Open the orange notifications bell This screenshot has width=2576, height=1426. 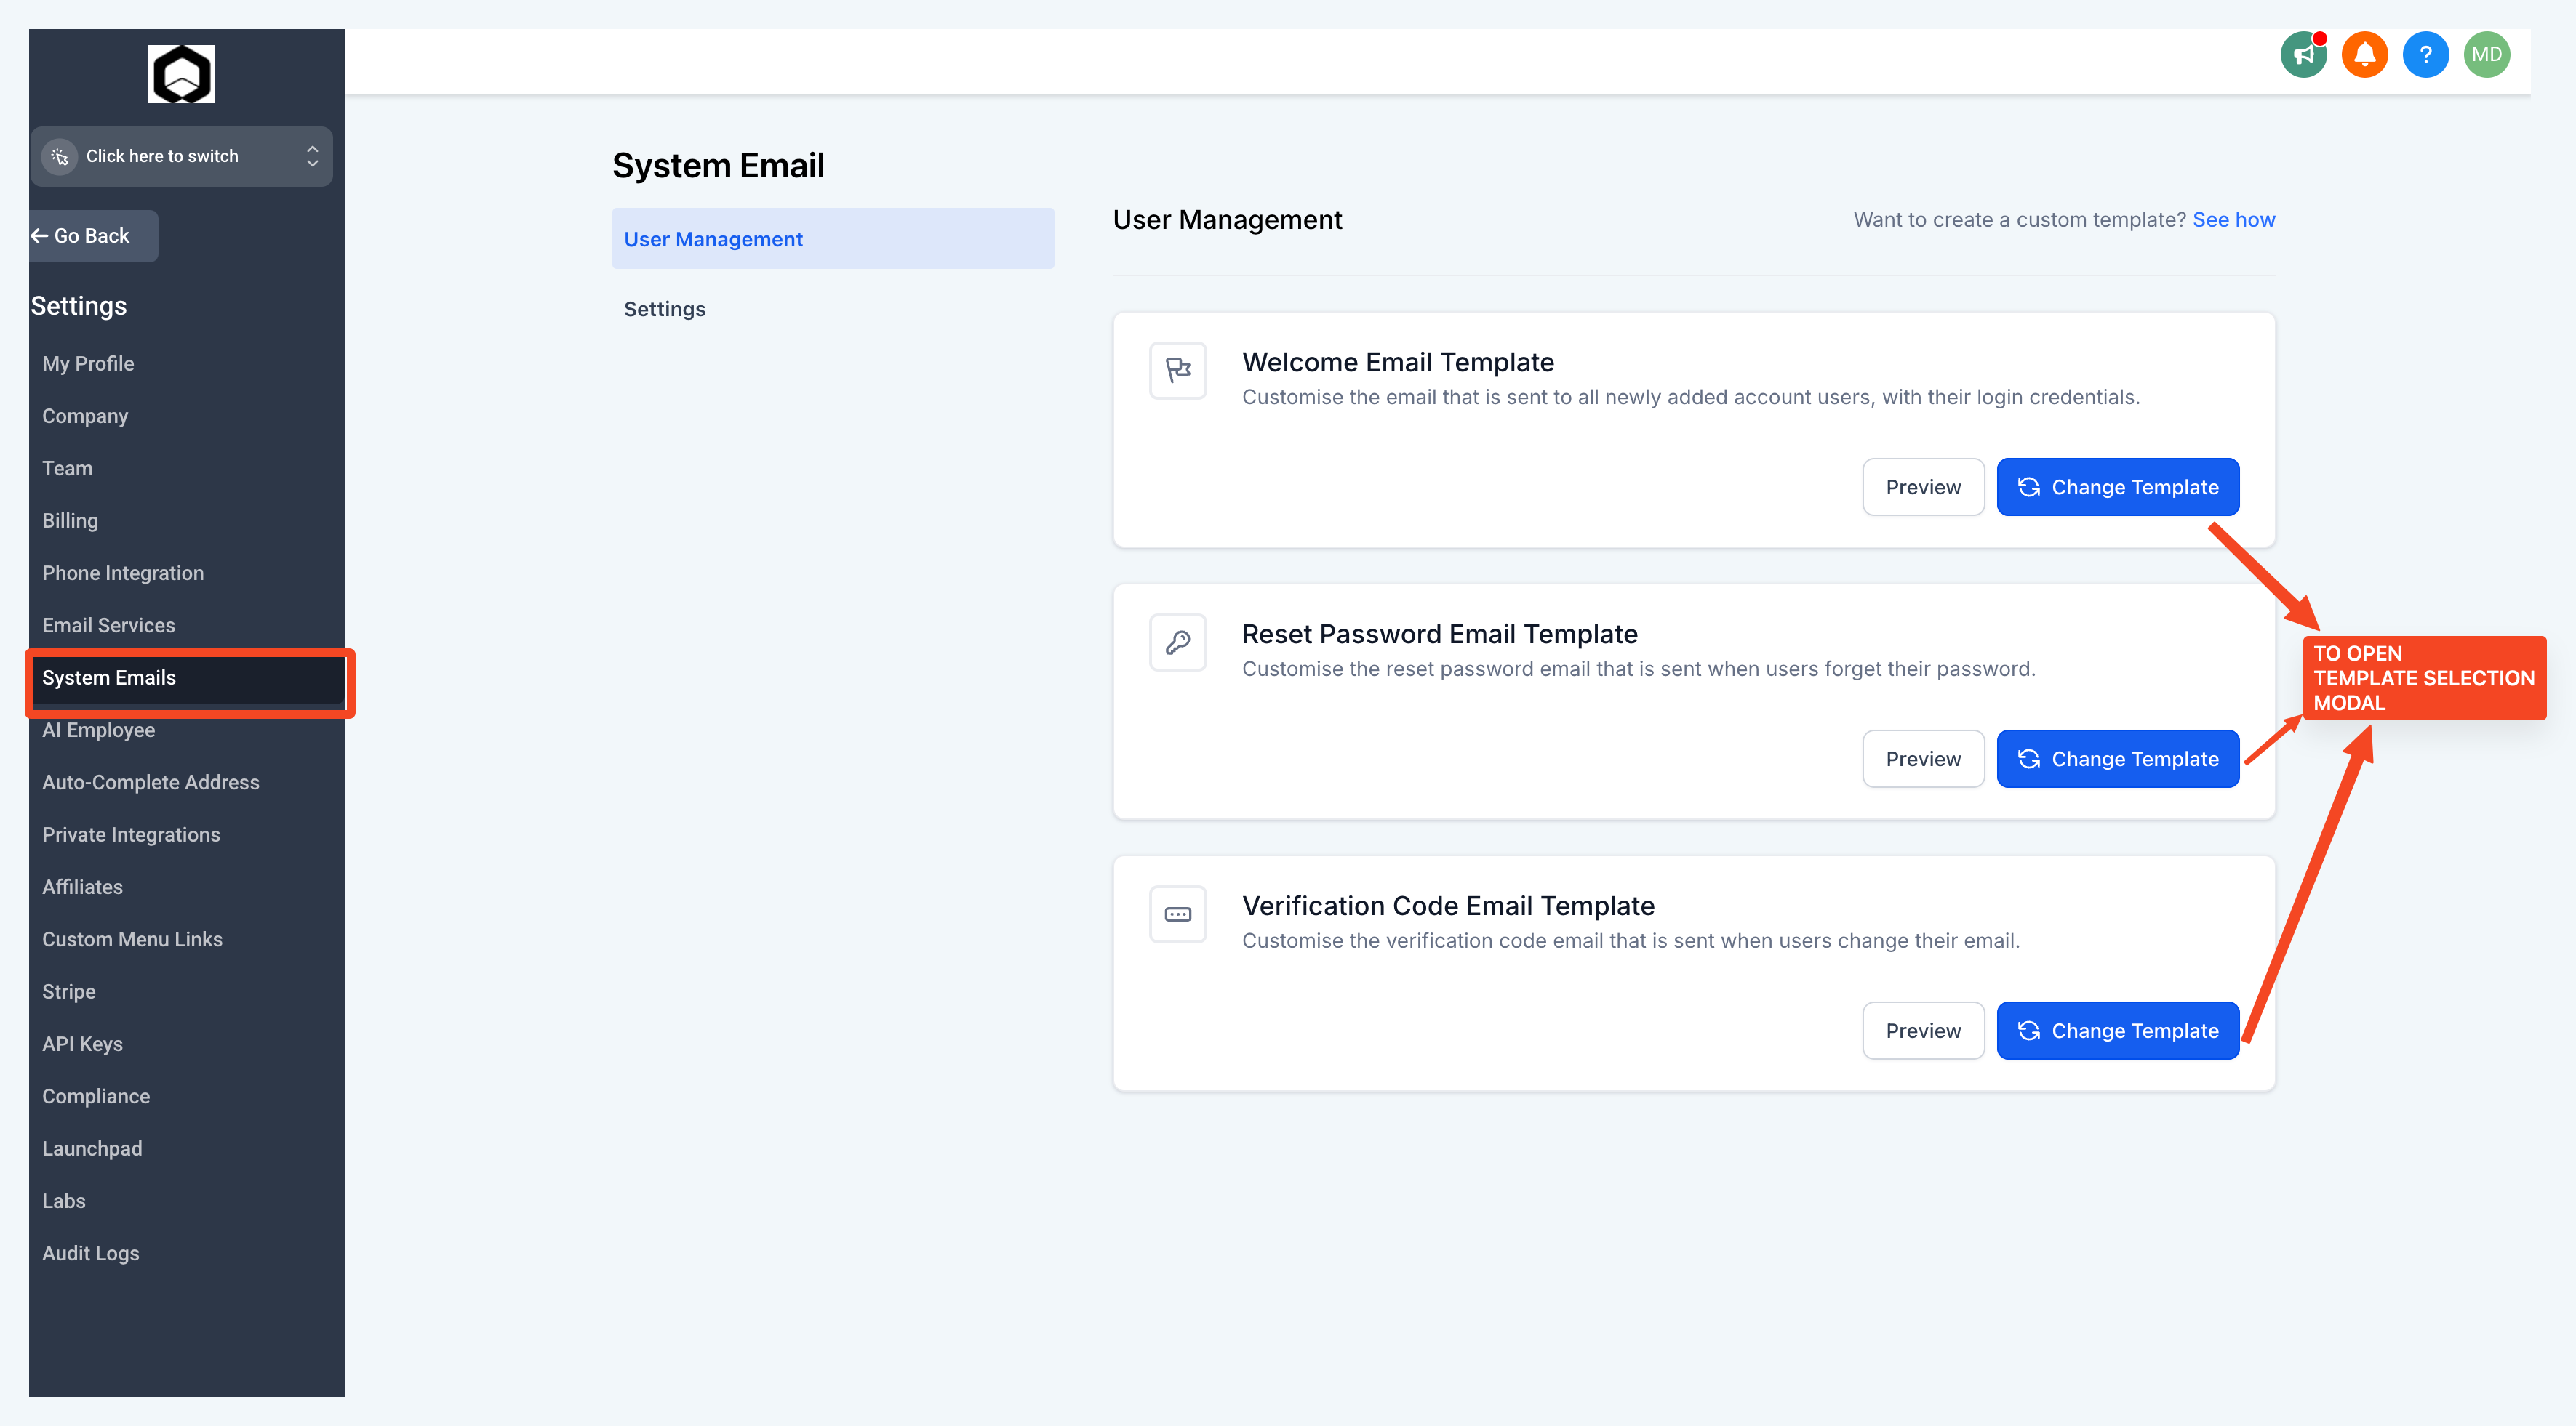[2364, 55]
